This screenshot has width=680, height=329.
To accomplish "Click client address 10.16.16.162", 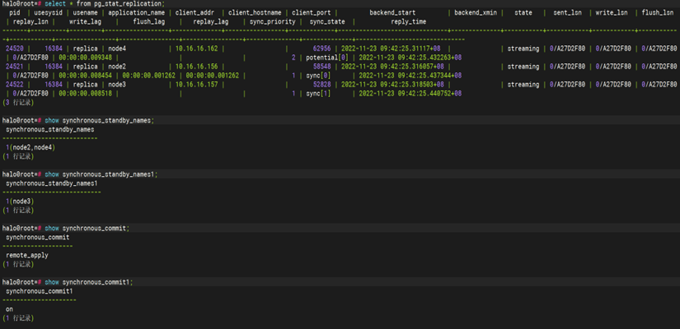I will (196, 49).
